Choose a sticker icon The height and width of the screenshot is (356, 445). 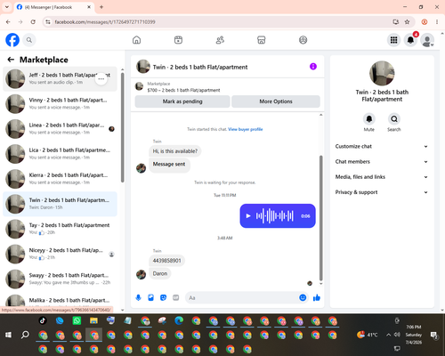(163, 297)
